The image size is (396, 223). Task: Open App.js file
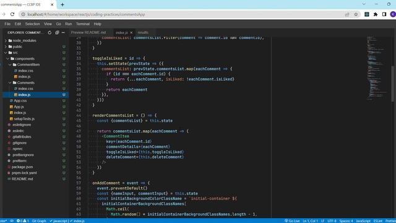19,107
